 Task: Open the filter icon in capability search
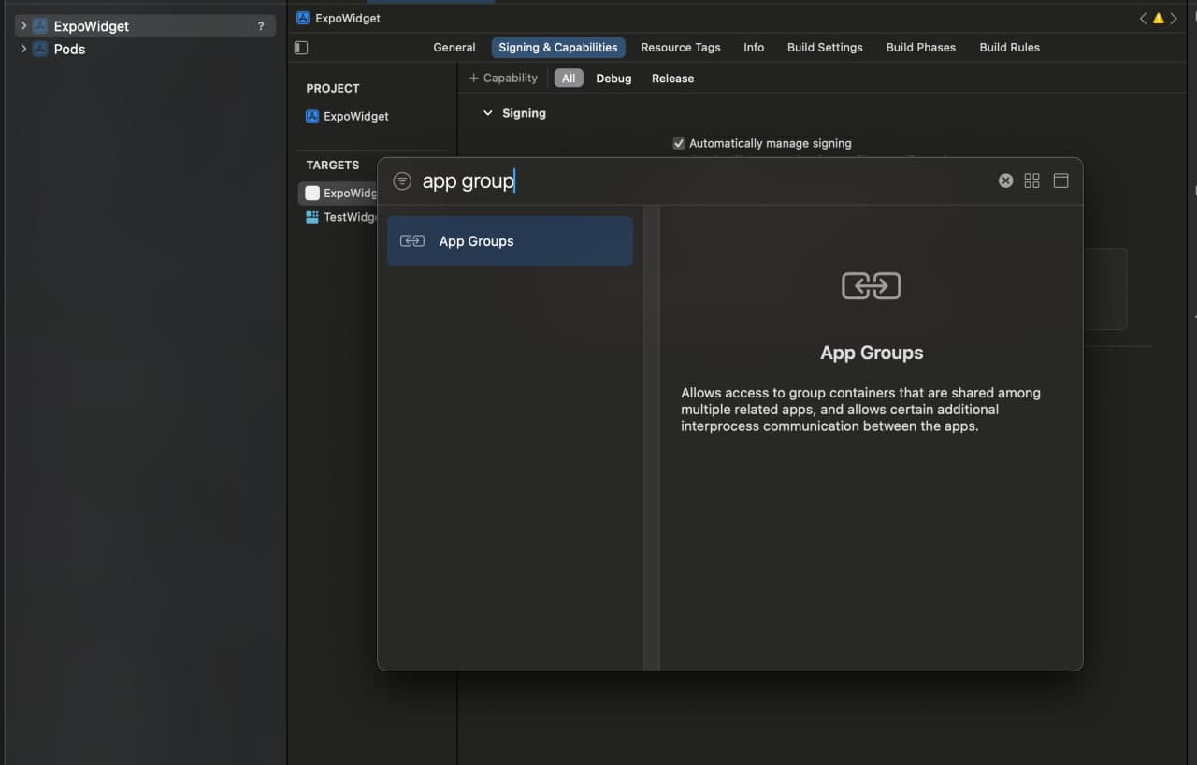tap(402, 181)
